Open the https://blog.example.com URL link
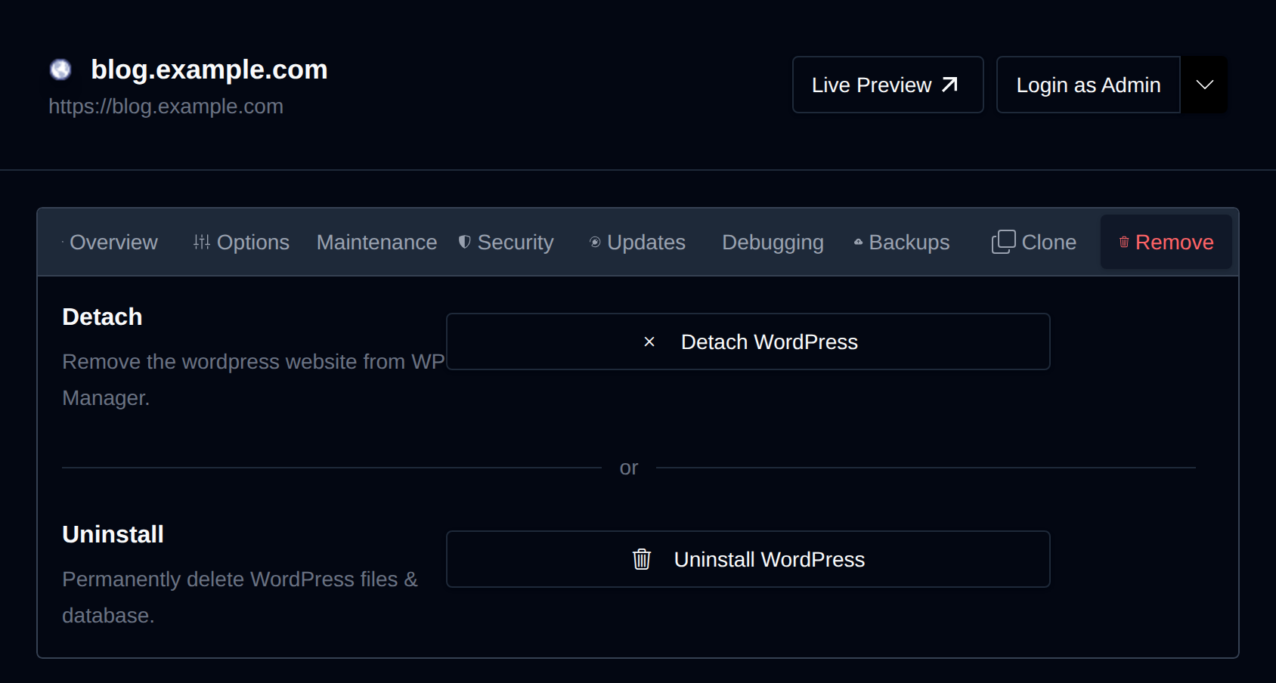 tap(166, 107)
